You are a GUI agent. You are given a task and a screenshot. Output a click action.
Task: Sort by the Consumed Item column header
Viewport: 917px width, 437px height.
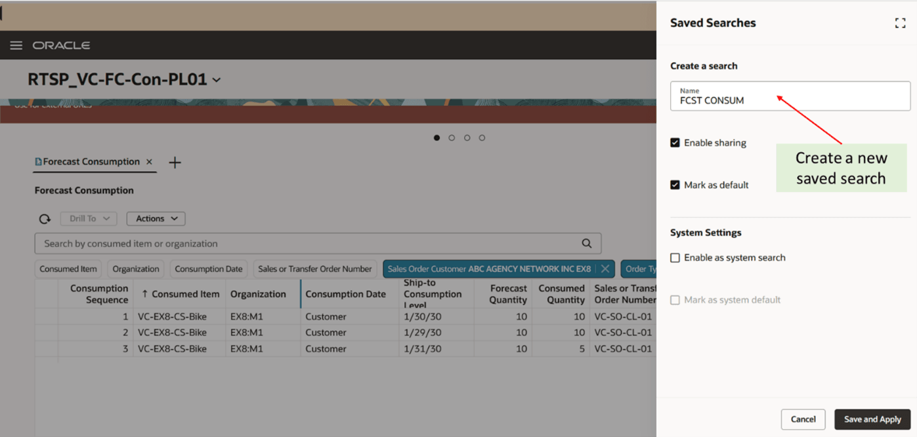180,294
